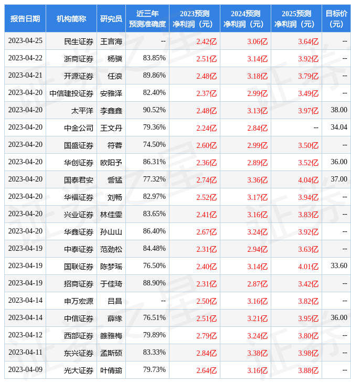The image size is (351, 383).
Task: Click analyst name 雒雅梅
Action: tap(111, 336)
